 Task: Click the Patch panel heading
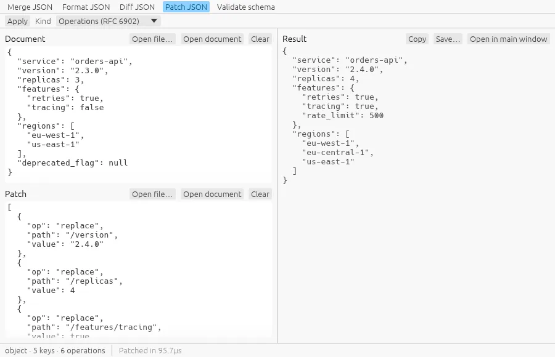pos(15,194)
